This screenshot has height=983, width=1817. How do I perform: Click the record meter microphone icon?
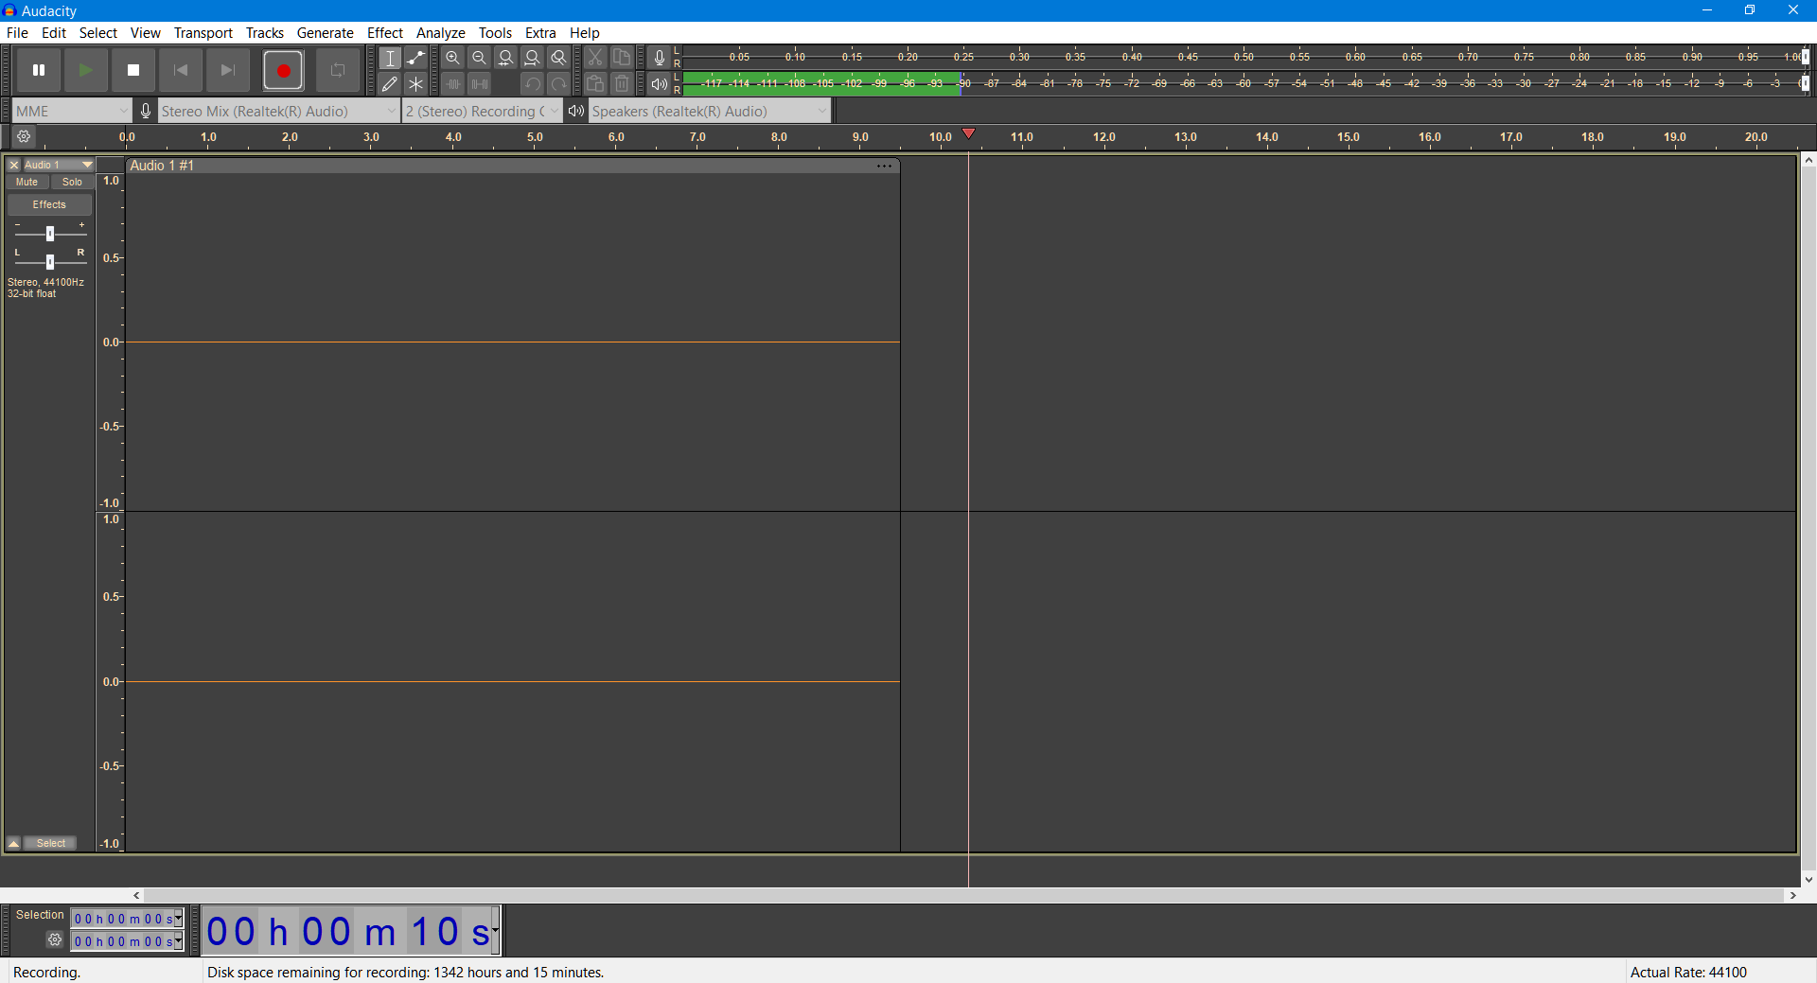click(660, 58)
